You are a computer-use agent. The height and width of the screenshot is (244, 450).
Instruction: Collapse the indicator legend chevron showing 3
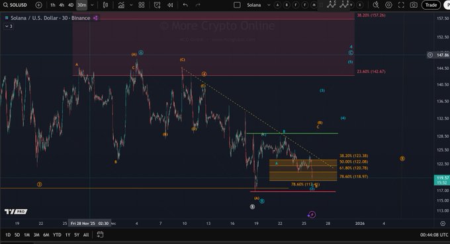[x=9, y=26]
